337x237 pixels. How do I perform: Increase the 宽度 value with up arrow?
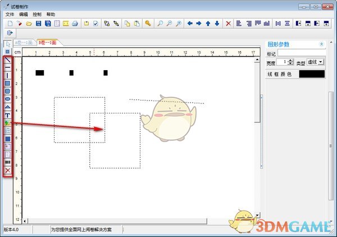click(290, 61)
